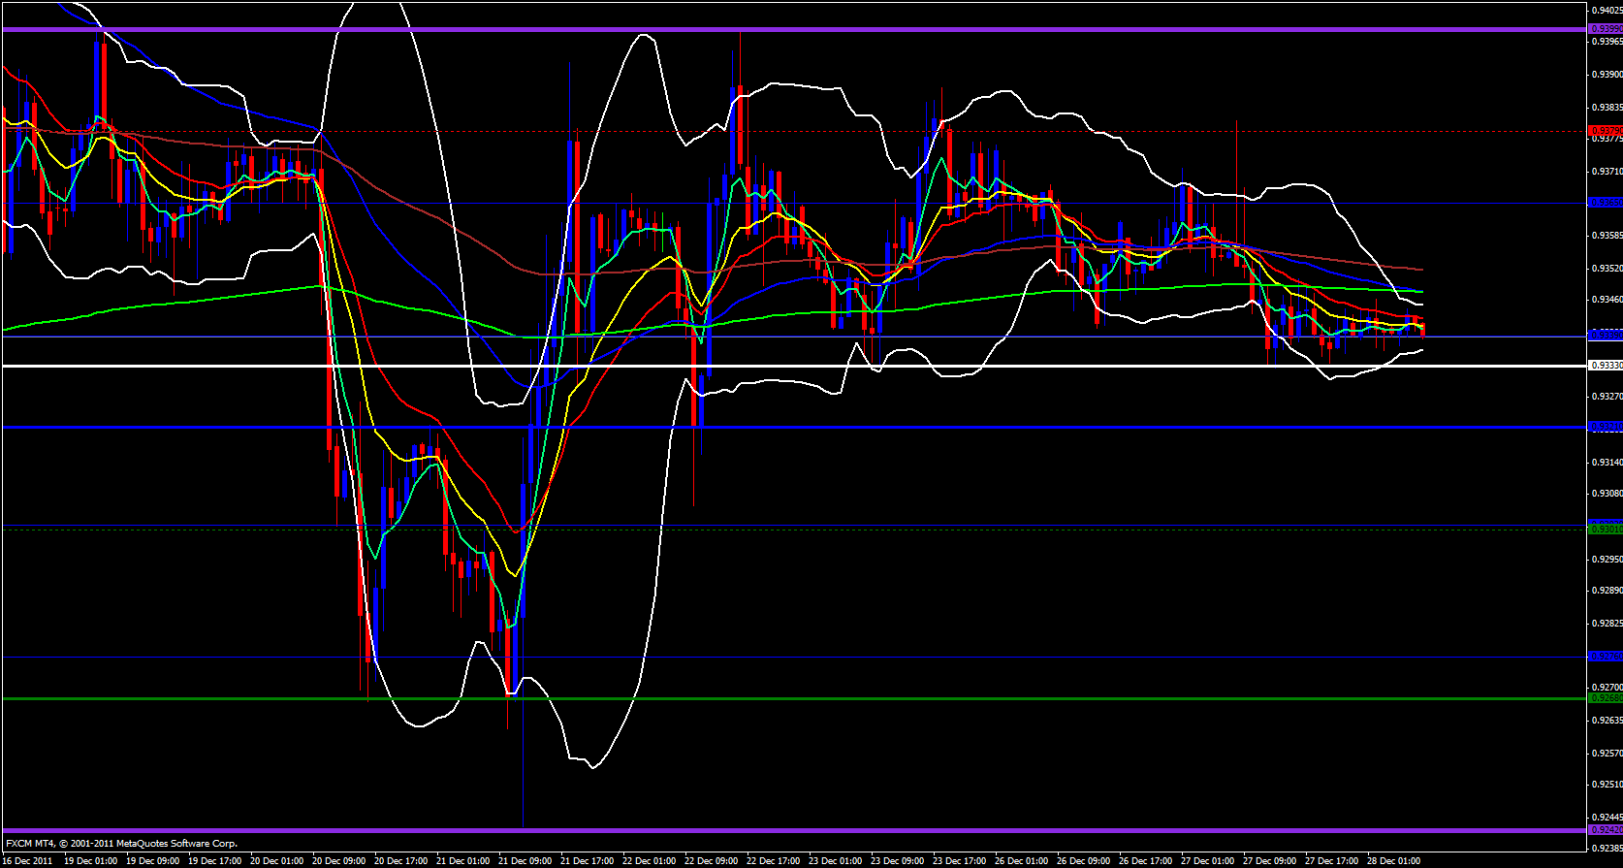Click the 21 Dec 01:00 time label
This screenshot has width=1623, height=868.
[463, 860]
